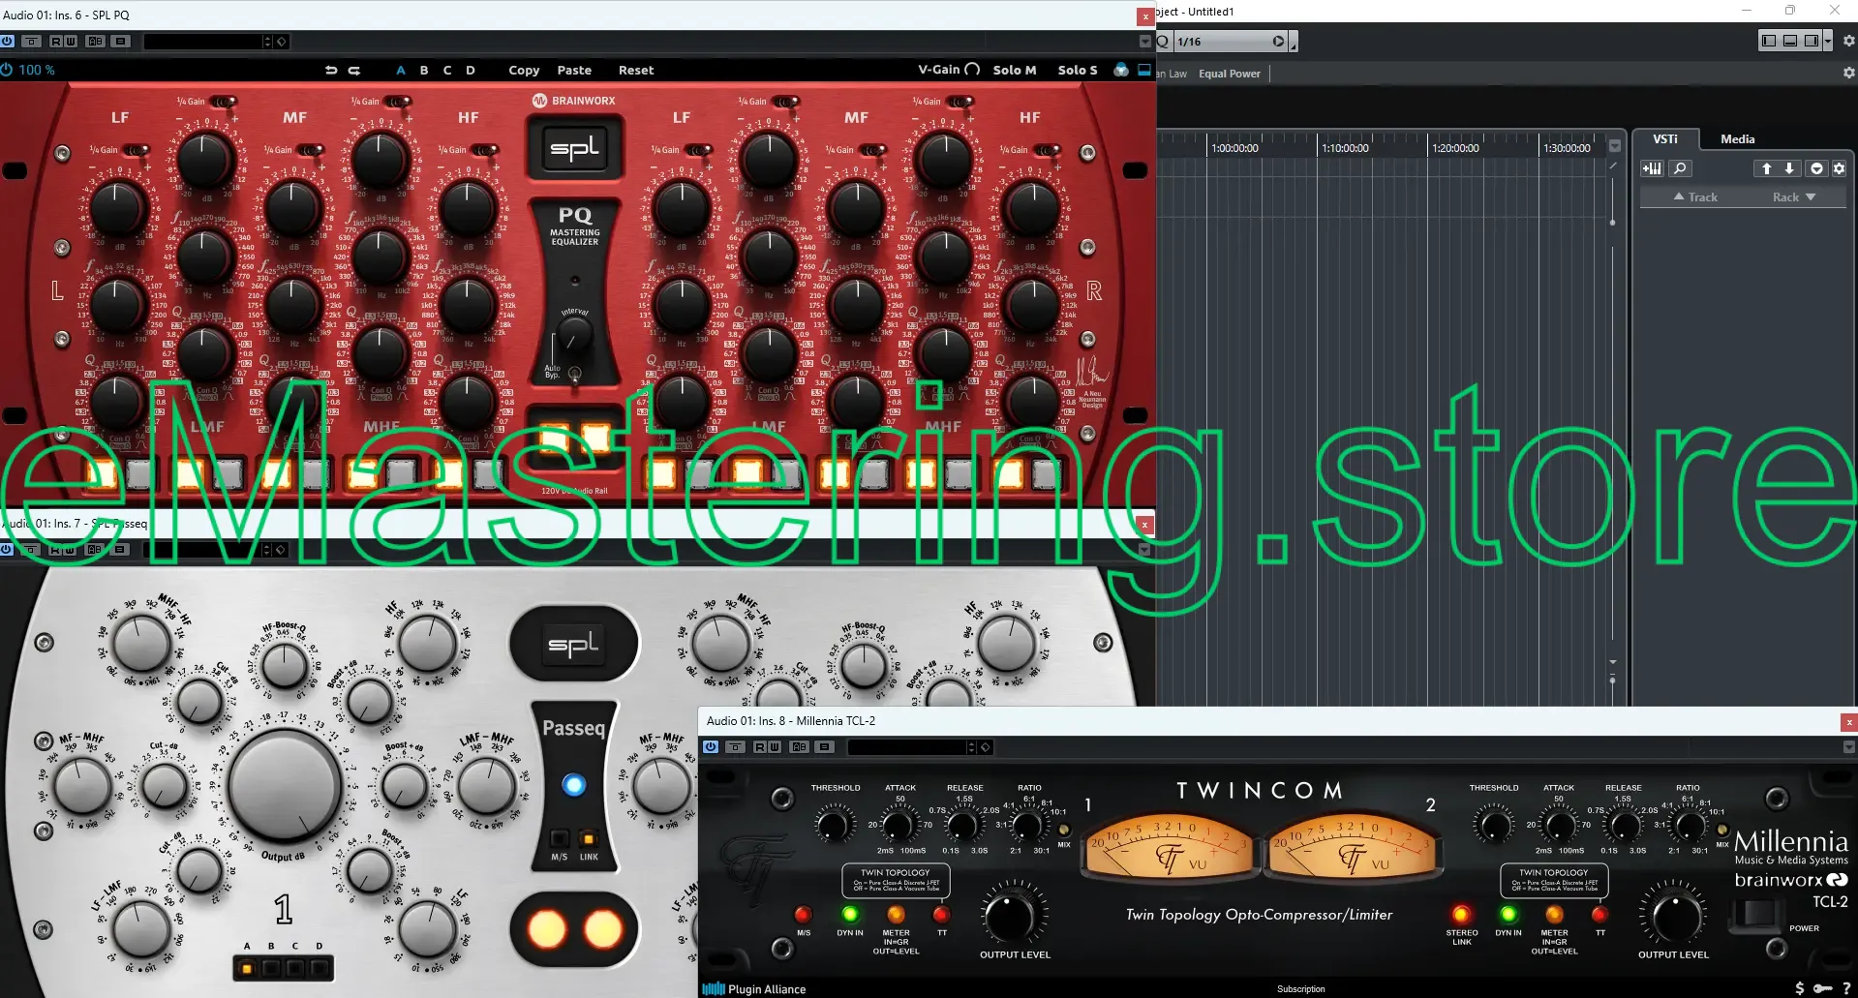The image size is (1858, 998).
Task: Open plugin functions dropdown in TCL-2 header
Action: click(1848, 747)
